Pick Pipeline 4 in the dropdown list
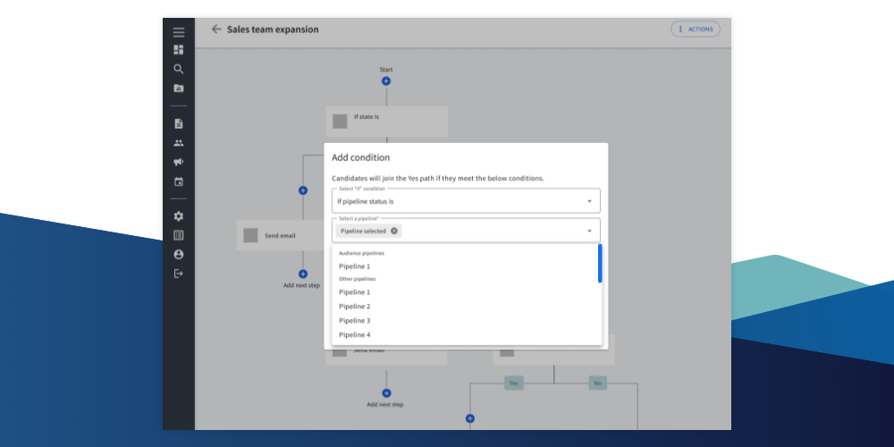The height and width of the screenshot is (447, 894). 354,334
